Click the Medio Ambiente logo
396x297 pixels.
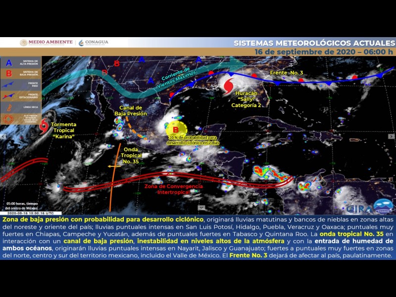(46, 43)
